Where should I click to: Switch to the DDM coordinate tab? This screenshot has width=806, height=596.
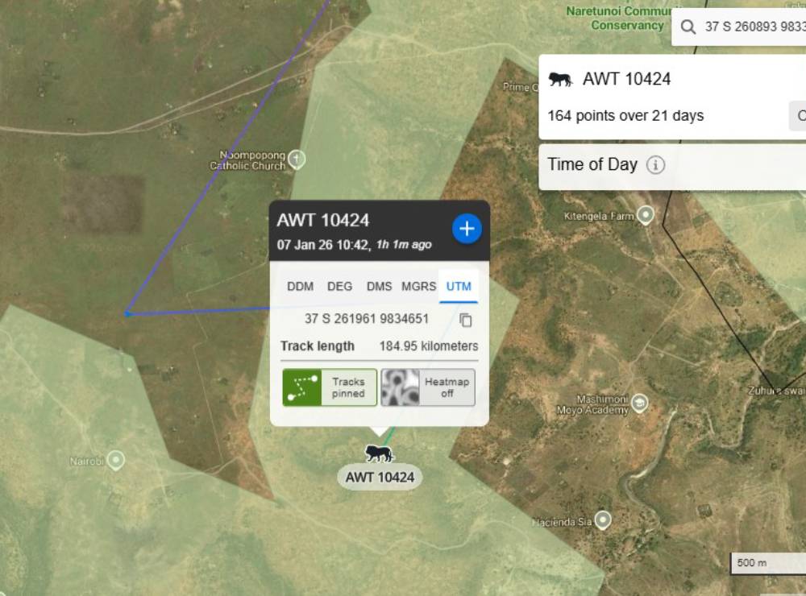tap(301, 287)
